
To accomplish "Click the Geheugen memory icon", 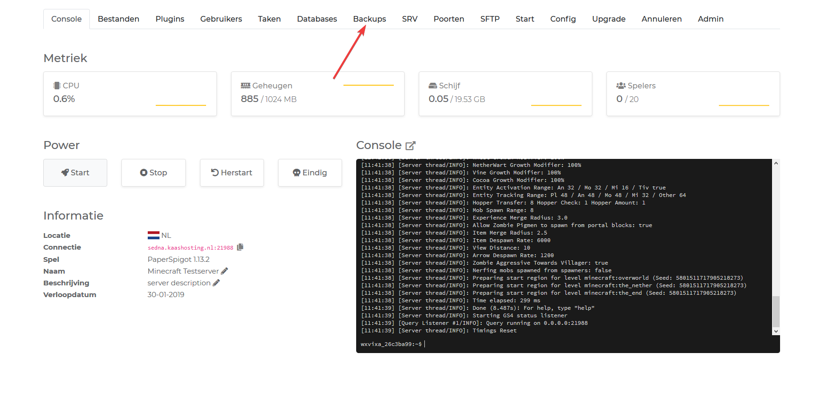I will (x=245, y=86).
